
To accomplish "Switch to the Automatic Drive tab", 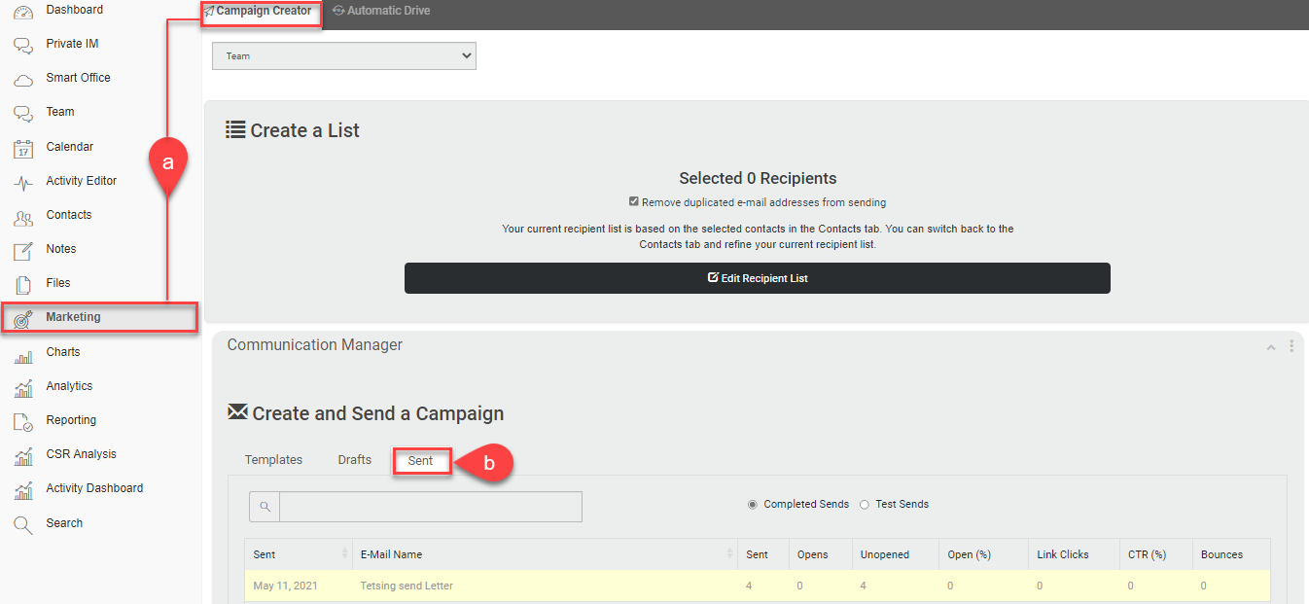I will click(381, 11).
